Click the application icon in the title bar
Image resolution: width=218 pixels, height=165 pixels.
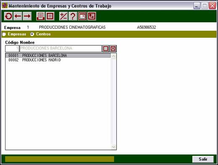tap(5, 6)
